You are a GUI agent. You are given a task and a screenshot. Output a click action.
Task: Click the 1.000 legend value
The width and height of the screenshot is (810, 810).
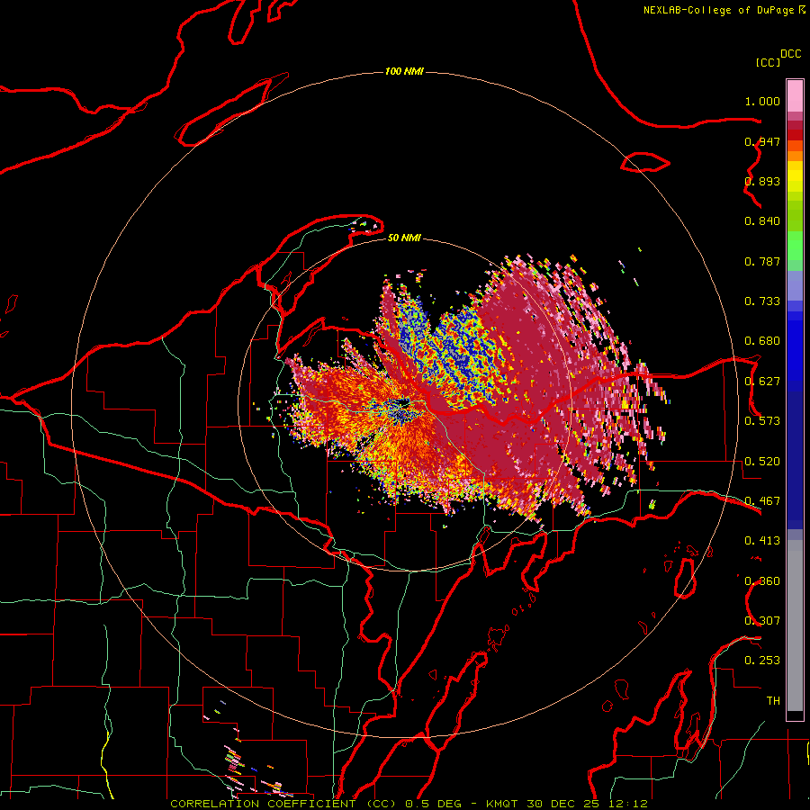[762, 101]
